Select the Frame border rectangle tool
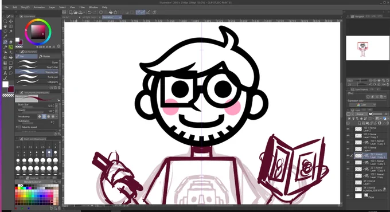Screen dimensions: 390x212 (x=5, y=68)
